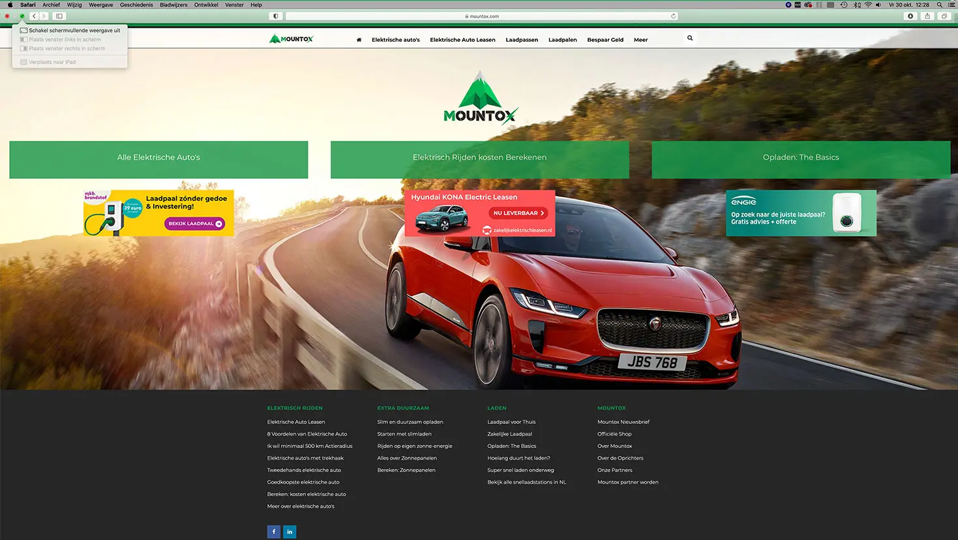The image size is (958, 540).
Task: Click the 'Opladen: The Basics' green button
Action: coord(801,159)
